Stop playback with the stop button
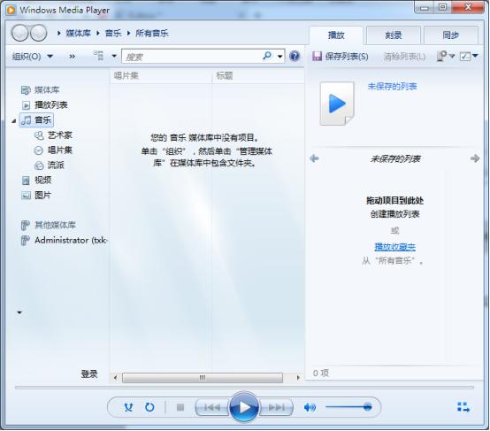Viewport: 490px width, 431px height. (x=180, y=407)
